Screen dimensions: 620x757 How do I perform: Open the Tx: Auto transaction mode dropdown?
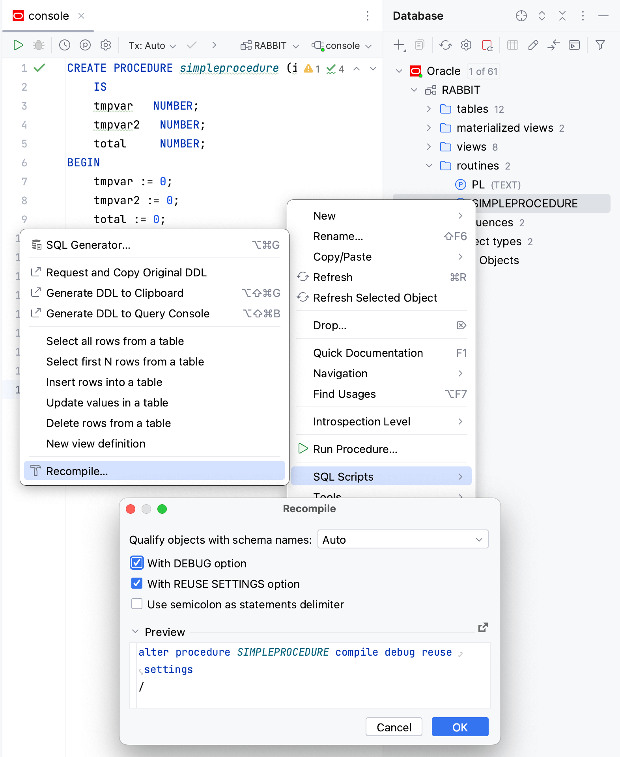(x=152, y=46)
